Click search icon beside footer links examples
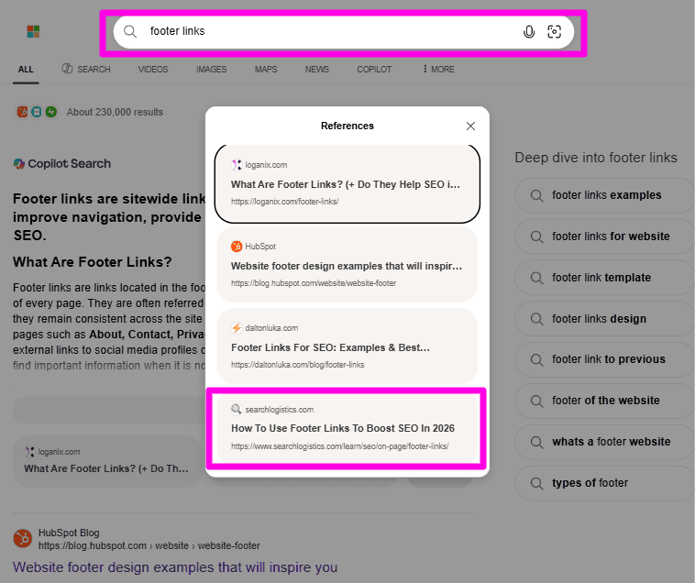This screenshot has width=695, height=583. (536, 195)
